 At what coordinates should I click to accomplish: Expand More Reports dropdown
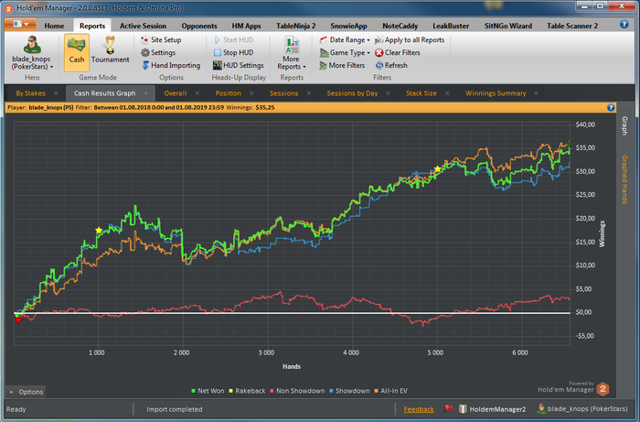pyautogui.click(x=292, y=53)
